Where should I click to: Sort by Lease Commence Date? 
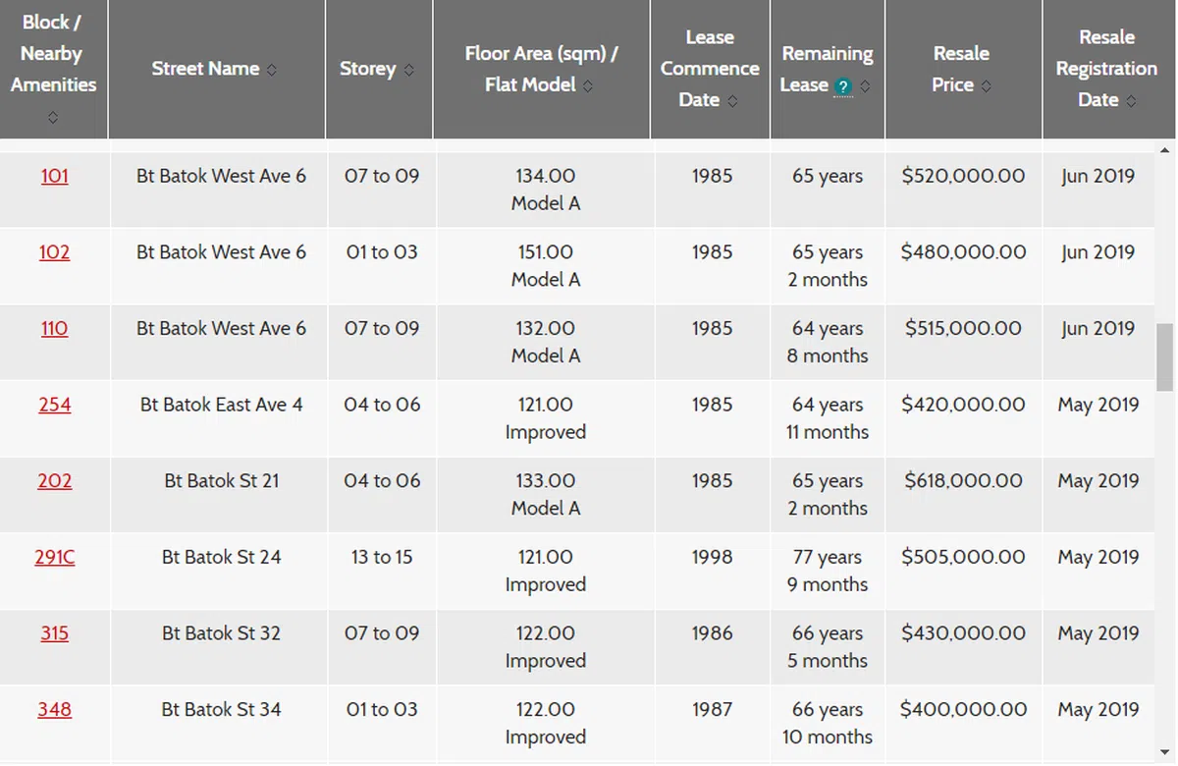(x=732, y=101)
